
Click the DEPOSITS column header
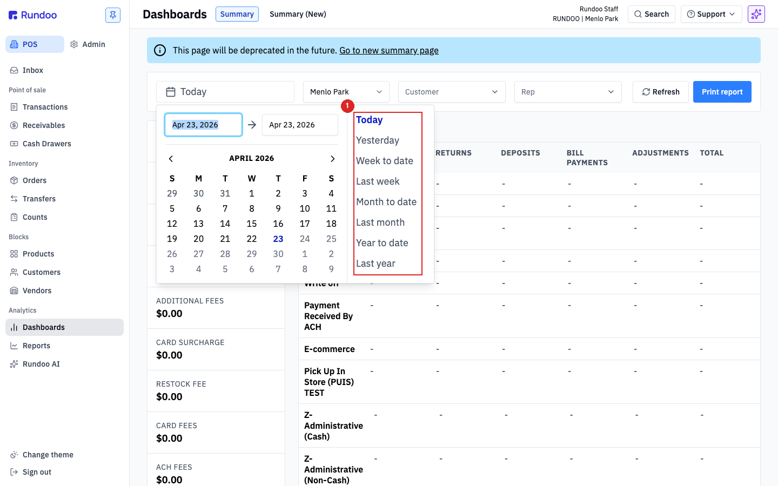[x=520, y=153]
